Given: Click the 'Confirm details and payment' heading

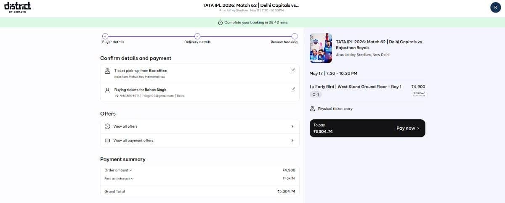Looking at the screenshot, I should coord(136,58).
